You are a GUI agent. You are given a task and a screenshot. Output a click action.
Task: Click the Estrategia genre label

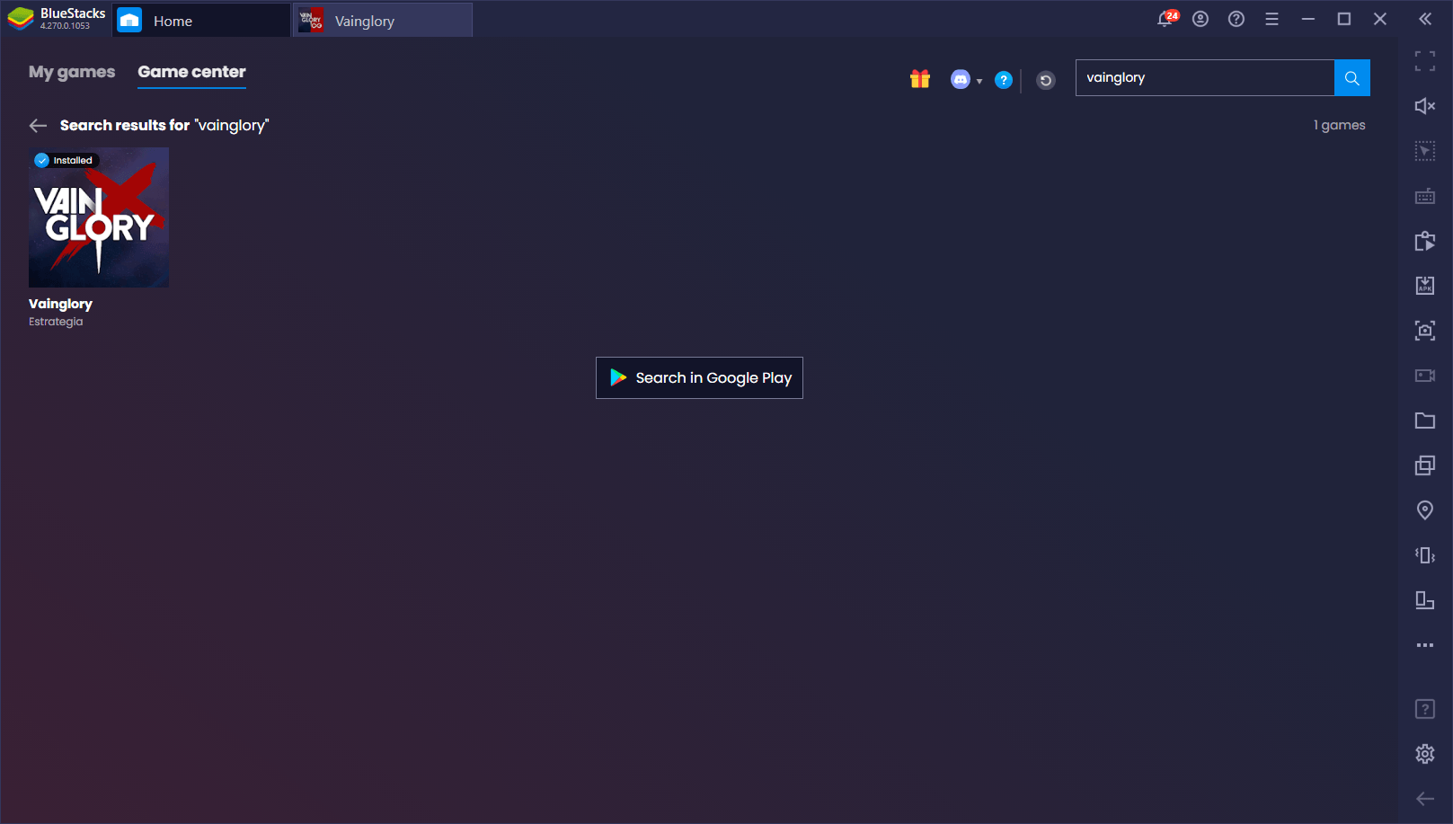coord(56,322)
